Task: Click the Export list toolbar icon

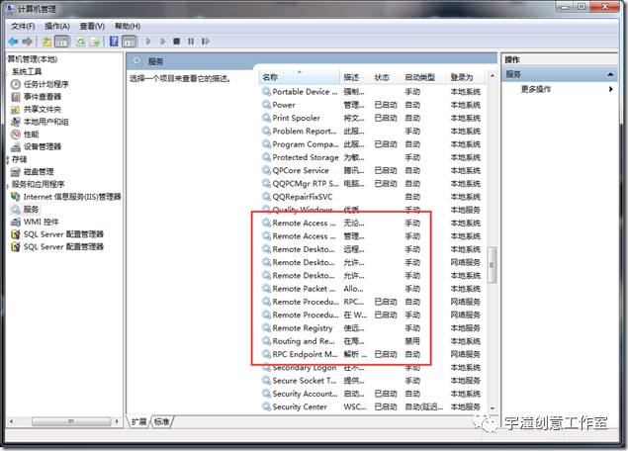Action: [95, 42]
